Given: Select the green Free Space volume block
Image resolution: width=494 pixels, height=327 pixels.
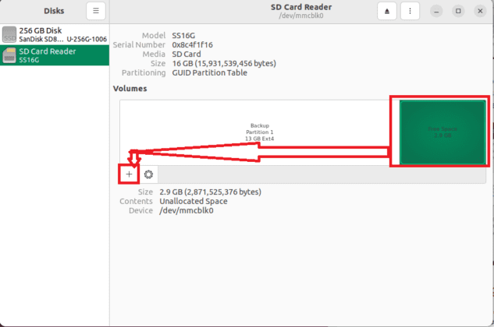Looking at the screenshot, I should [x=442, y=132].
